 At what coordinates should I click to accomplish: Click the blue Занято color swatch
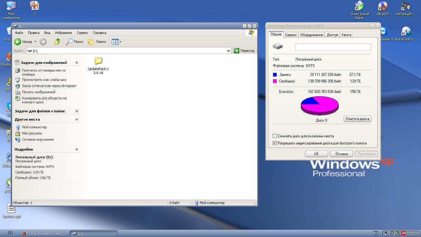point(275,75)
